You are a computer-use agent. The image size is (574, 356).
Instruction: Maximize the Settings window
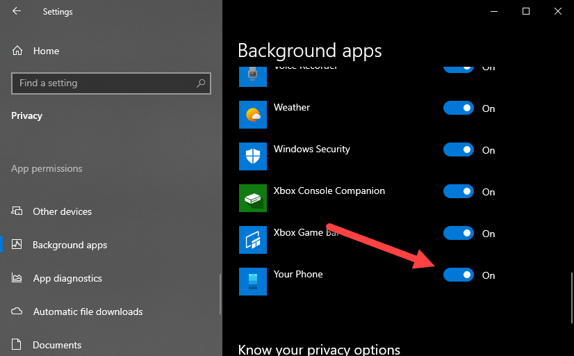[526, 11]
